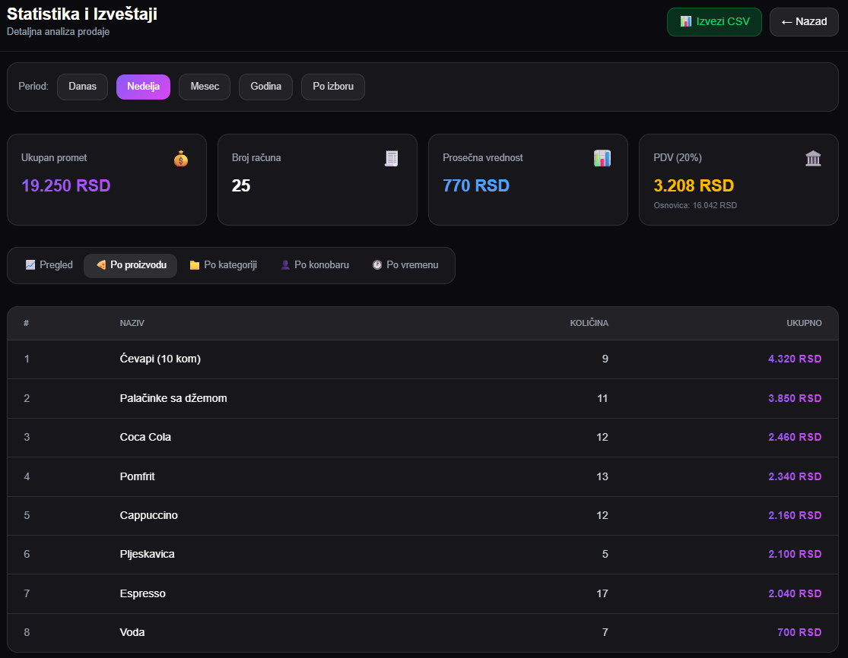Select the Coca Cola row name
Viewport: 848px width, 658px height.
145,437
